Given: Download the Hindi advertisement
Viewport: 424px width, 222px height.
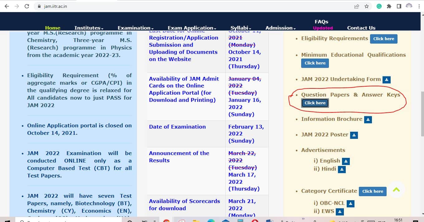Looking at the screenshot, I should [x=342, y=169].
